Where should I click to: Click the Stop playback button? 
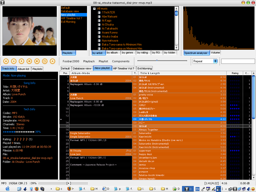(x=6, y=61)
